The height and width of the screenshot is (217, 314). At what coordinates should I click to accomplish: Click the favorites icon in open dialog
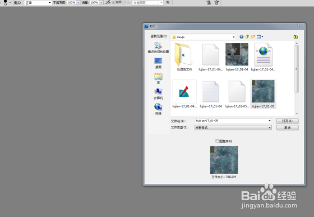(295, 37)
